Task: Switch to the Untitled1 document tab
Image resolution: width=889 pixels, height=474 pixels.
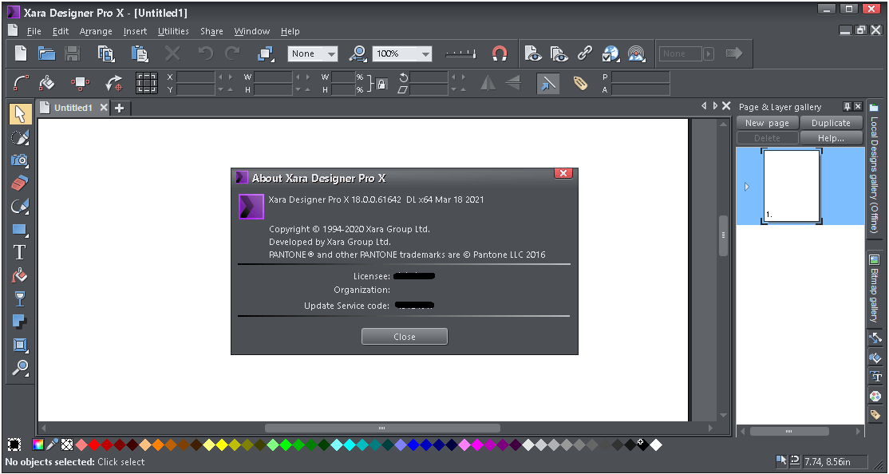Action: point(73,108)
